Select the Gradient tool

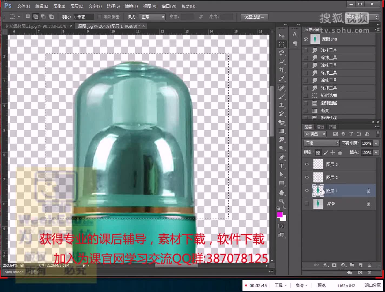click(x=281, y=131)
